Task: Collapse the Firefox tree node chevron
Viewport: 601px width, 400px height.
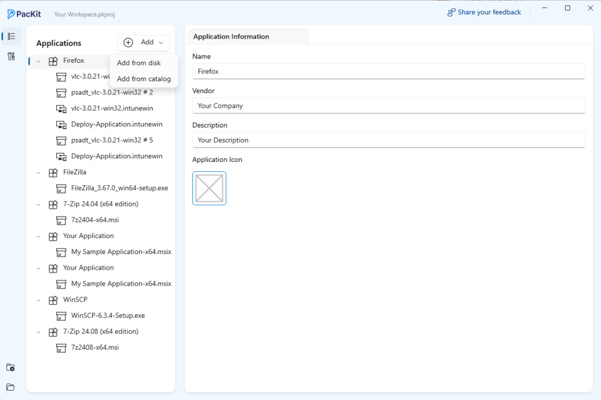Action: pos(38,61)
